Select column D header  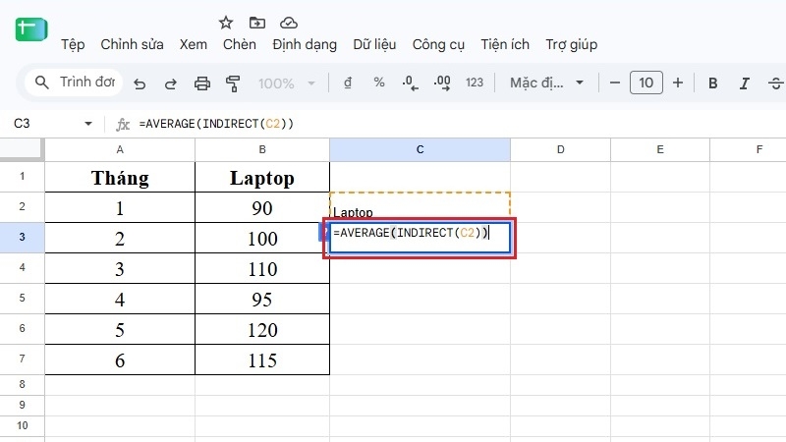pyautogui.click(x=560, y=149)
